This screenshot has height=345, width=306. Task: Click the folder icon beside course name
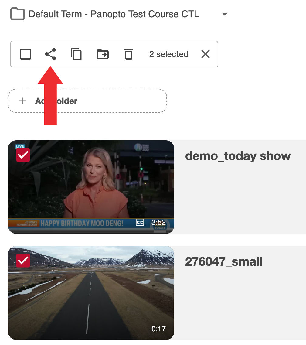pos(18,14)
